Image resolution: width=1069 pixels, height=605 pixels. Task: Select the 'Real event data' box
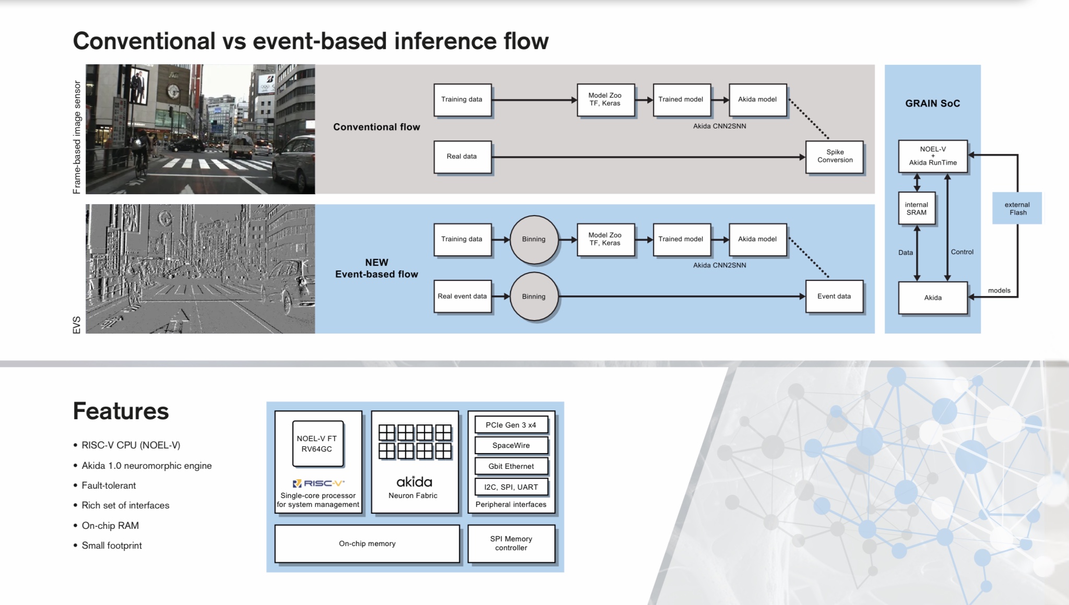click(462, 296)
